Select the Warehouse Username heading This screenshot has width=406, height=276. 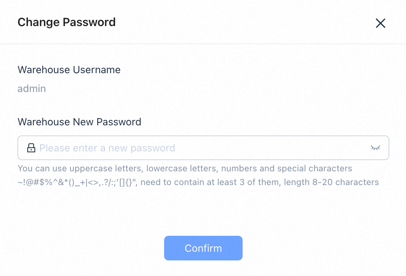pyautogui.click(x=69, y=70)
